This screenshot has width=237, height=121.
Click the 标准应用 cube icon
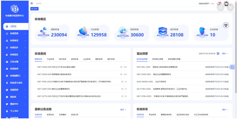[7, 69]
